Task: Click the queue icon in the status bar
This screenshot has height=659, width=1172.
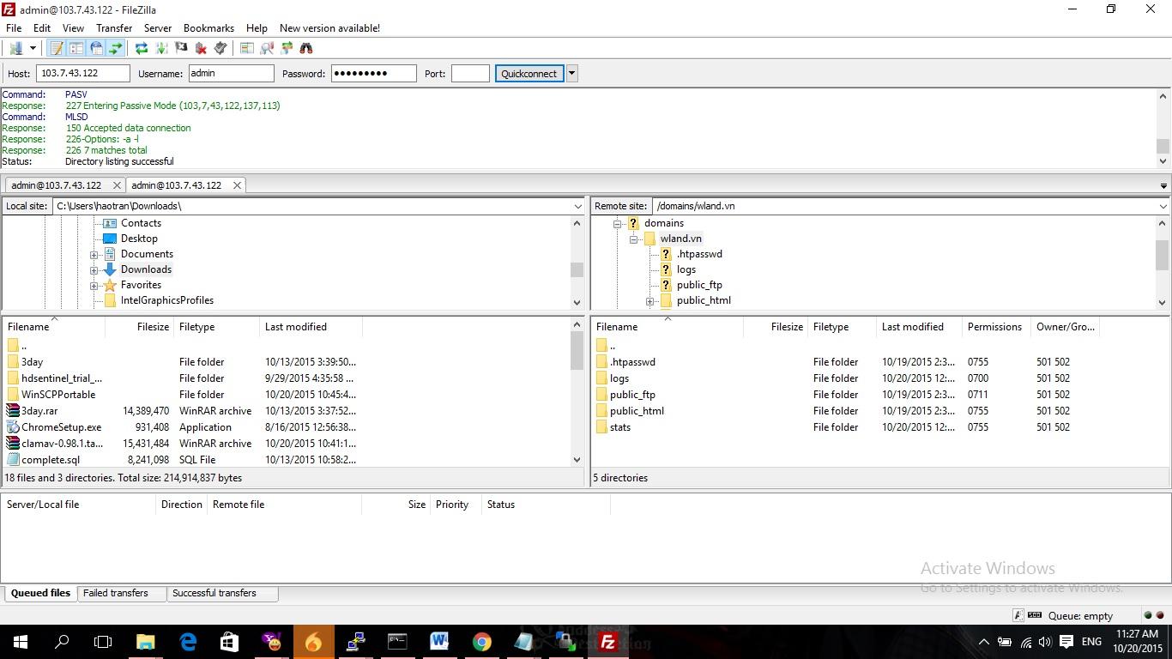Action: (1035, 615)
